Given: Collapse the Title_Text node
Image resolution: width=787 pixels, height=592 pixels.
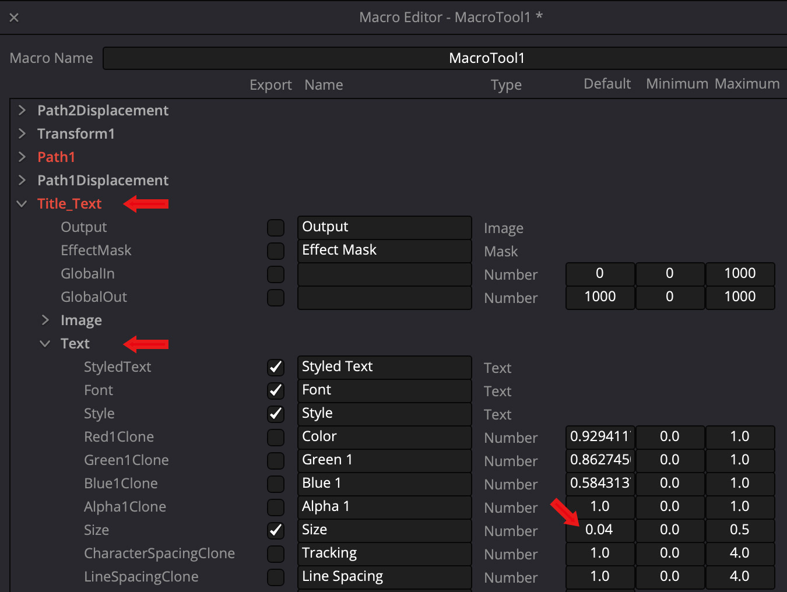Looking at the screenshot, I should click(22, 203).
